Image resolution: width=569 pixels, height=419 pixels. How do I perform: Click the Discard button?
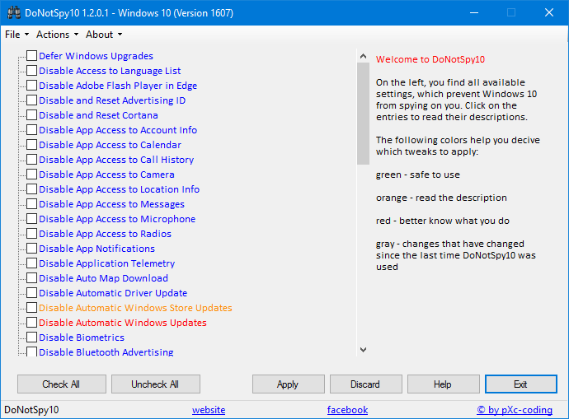click(366, 384)
